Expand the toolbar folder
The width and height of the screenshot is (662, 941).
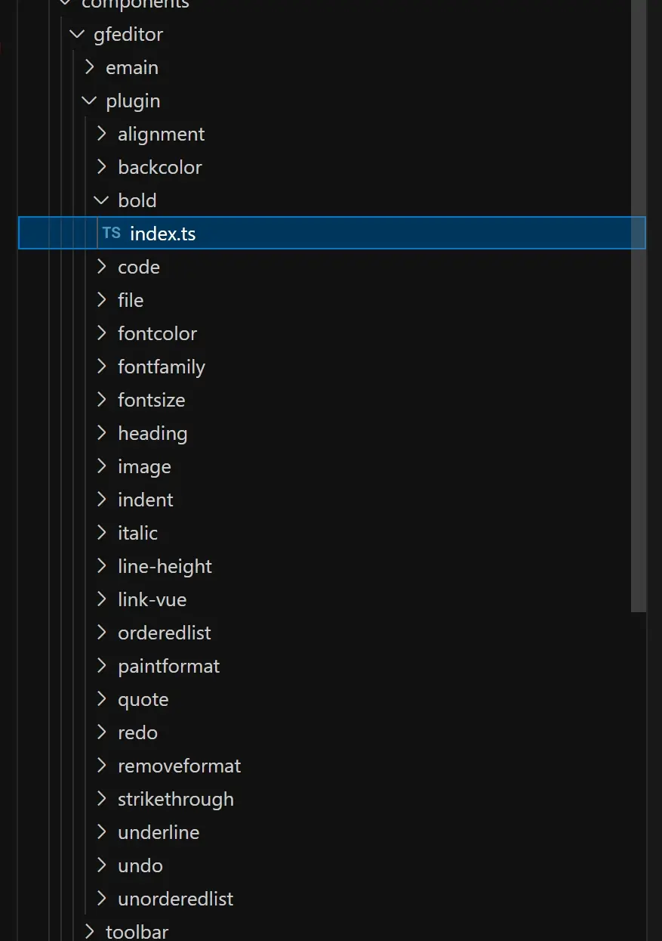[137, 932]
